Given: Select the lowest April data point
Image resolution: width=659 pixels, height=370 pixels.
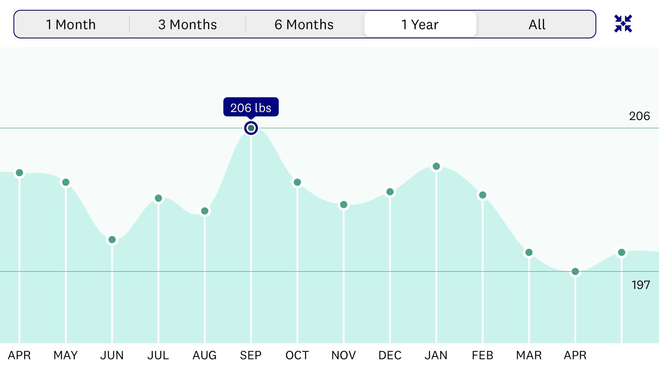Looking at the screenshot, I should (575, 272).
